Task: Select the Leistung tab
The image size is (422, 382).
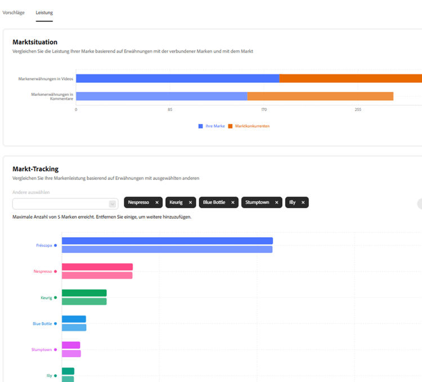Action: click(x=44, y=12)
